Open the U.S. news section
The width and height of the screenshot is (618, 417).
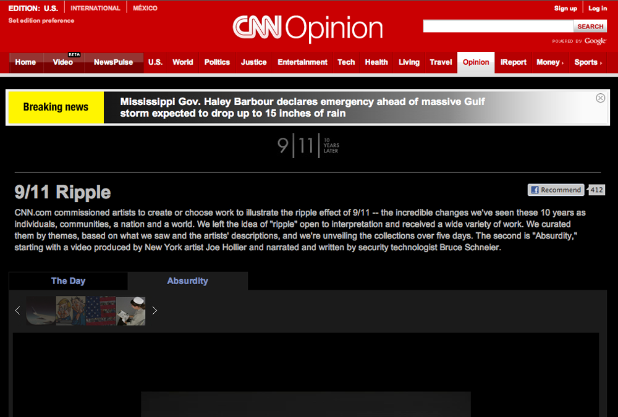155,62
